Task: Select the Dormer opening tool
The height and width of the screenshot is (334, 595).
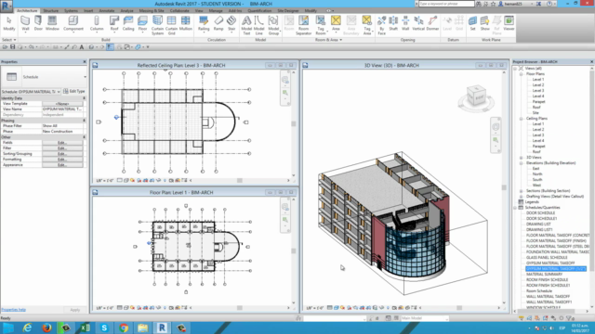Action: (432, 23)
